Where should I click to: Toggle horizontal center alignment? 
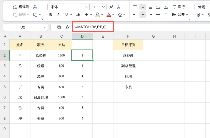pos(143,15)
